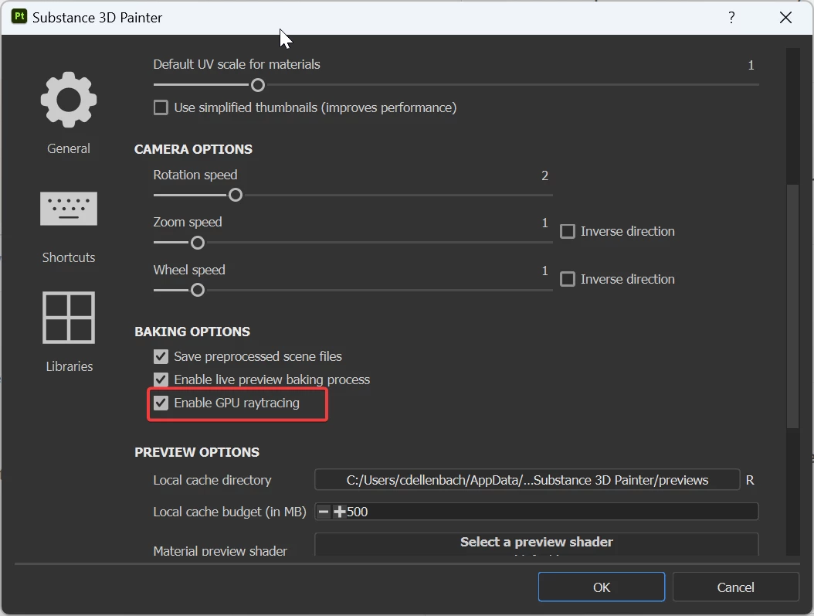Toggle Zoom speed Inverse direction checkbox
The image size is (814, 616).
pos(568,231)
